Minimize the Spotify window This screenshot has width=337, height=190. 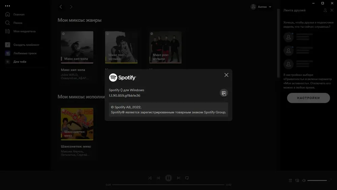point(313,3)
